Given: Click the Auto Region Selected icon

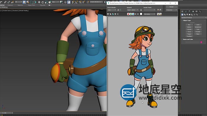Looking at the screenshot, I should pos(120,10).
